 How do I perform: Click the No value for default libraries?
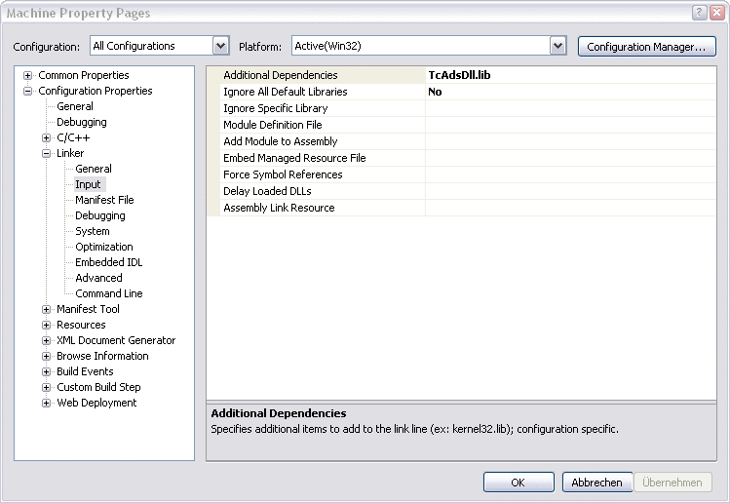pyautogui.click(x=570, y=92)
